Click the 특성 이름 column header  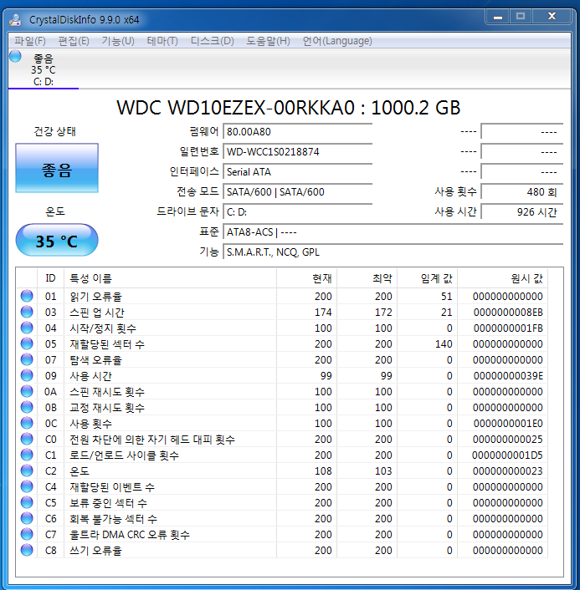pos(171,278)
